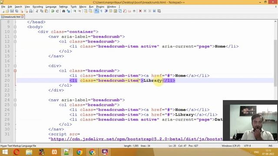Viewport: 278px width, 156px height.
Task: Show the Document List panel icon
Action: [x=120, y=11]
